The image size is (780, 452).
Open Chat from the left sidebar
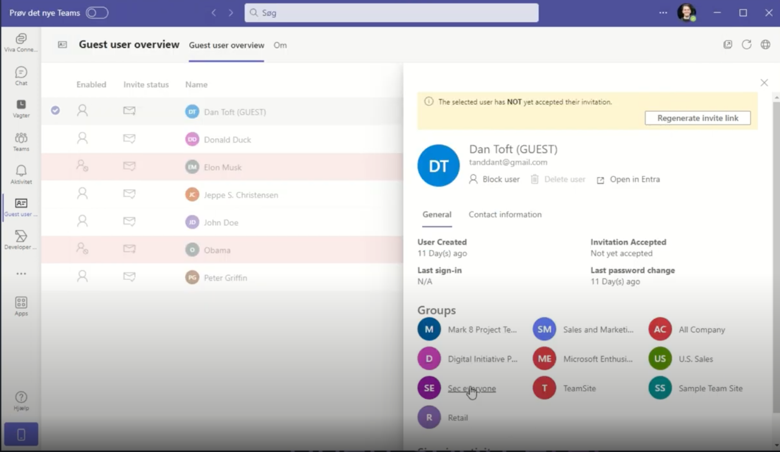(21, 75)
